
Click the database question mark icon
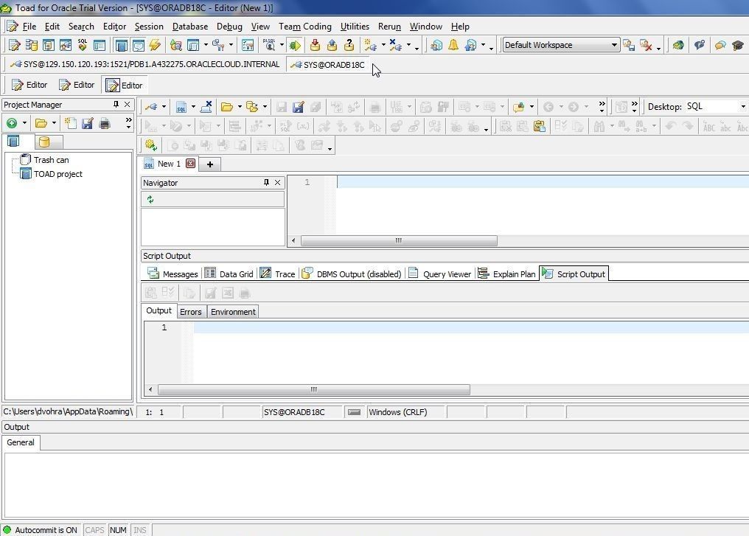point(349,46)
